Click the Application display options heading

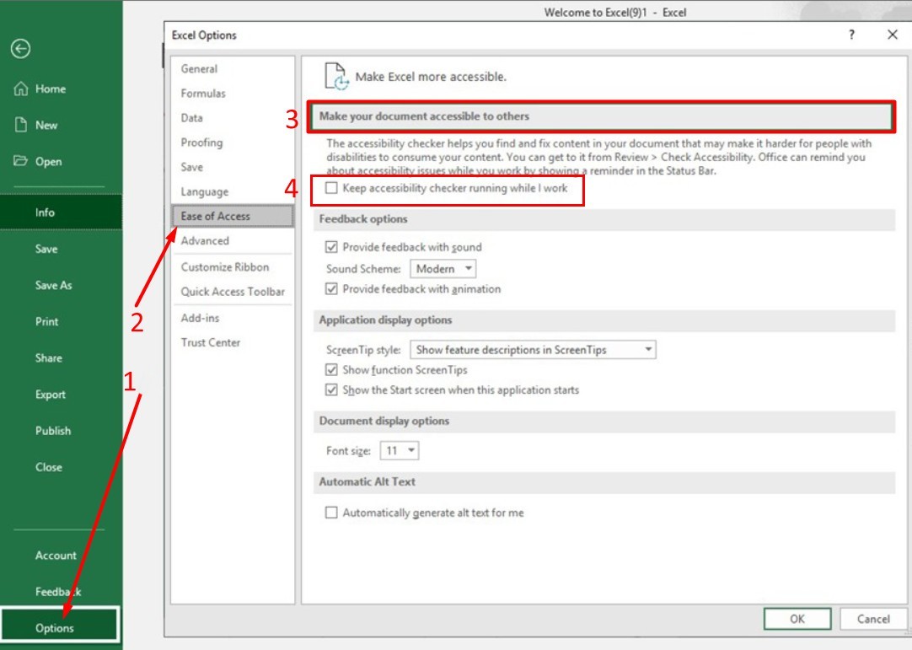[x=386, y=320]
